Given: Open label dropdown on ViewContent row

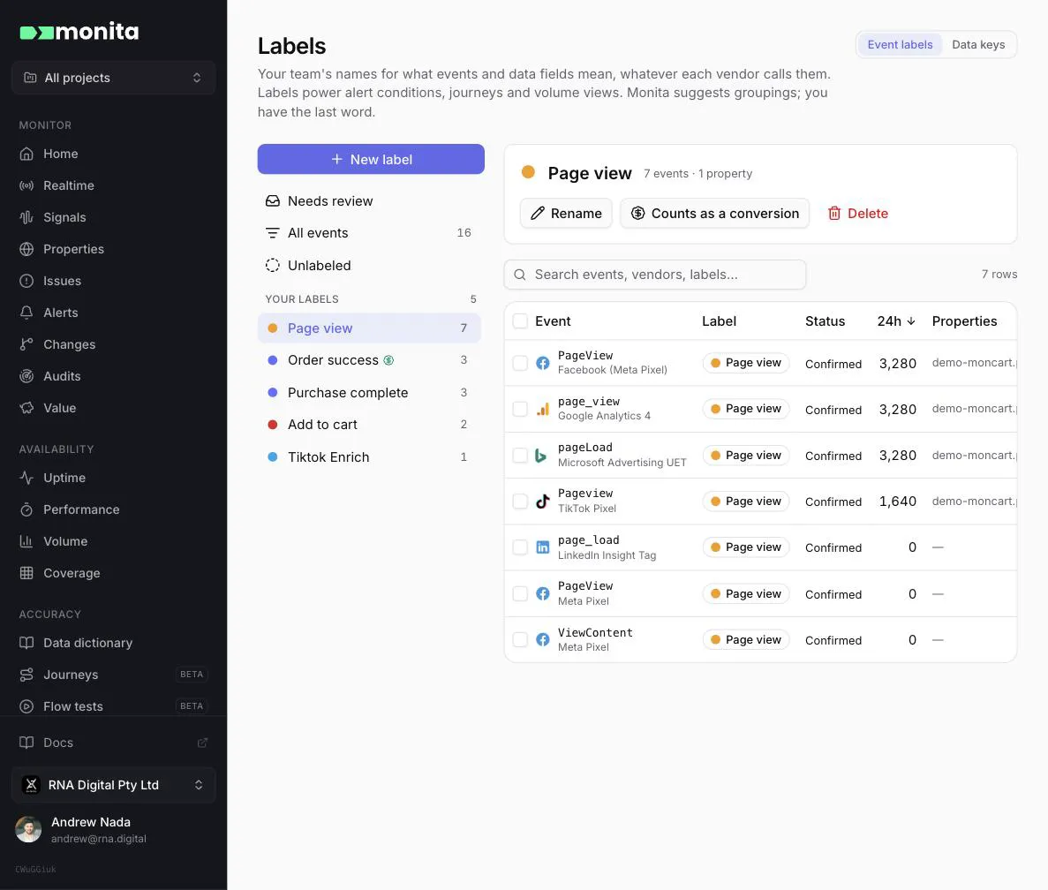Looking at the screenshot, I should 746,639.
